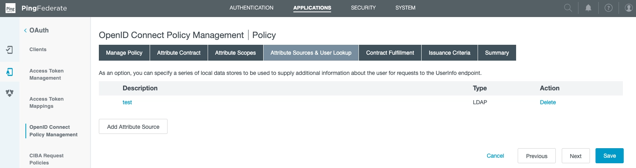The width and height of the screenshot is (636, 168).
Task: Select the third sidebar icon
Action: point(10,93)
